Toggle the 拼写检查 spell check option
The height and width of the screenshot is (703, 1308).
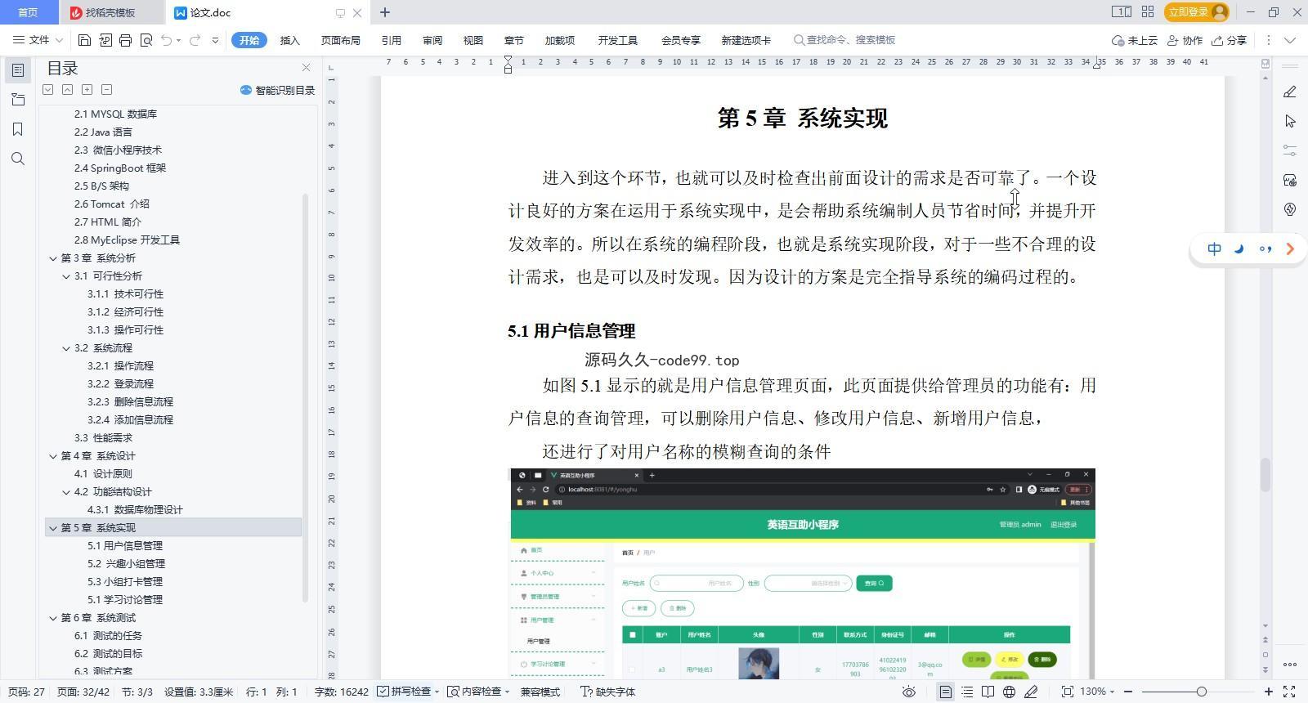pos(404,692)
